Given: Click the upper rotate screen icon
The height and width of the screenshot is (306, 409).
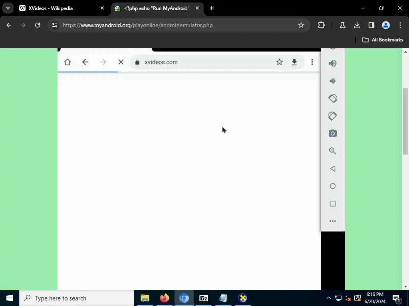Looking at the screenshot, I should coord(333,98).
